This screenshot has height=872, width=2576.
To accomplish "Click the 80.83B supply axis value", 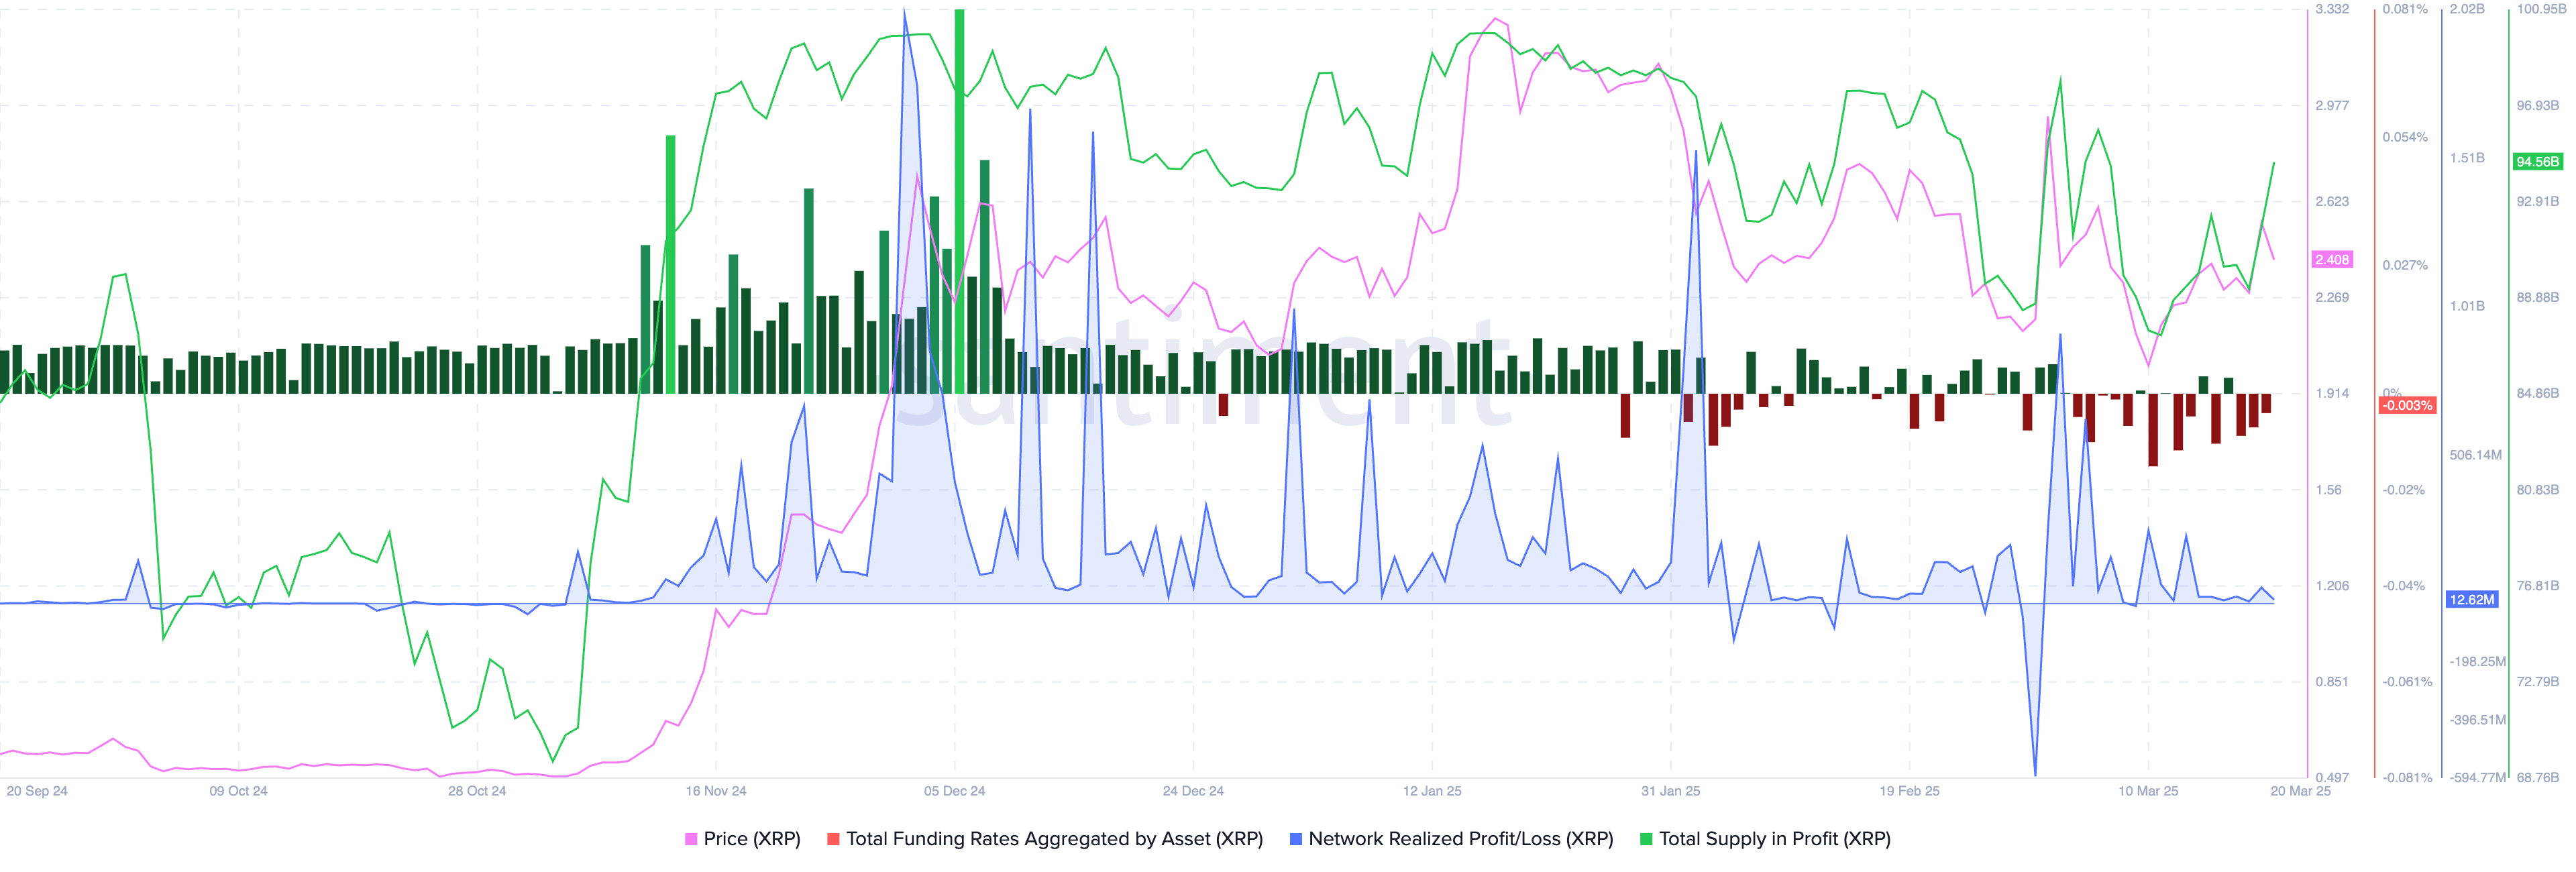I will [x=2537, y=490].
